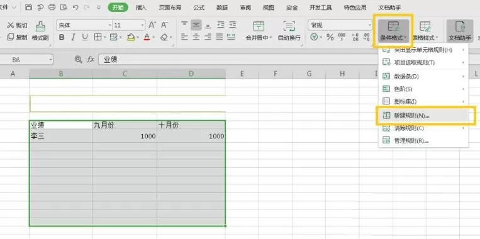Switch to 开发工具 tab
480x239 pixels.
pos(320,8)
